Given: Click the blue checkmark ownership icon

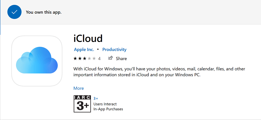Looking at the screenshot, I should 14,12.
